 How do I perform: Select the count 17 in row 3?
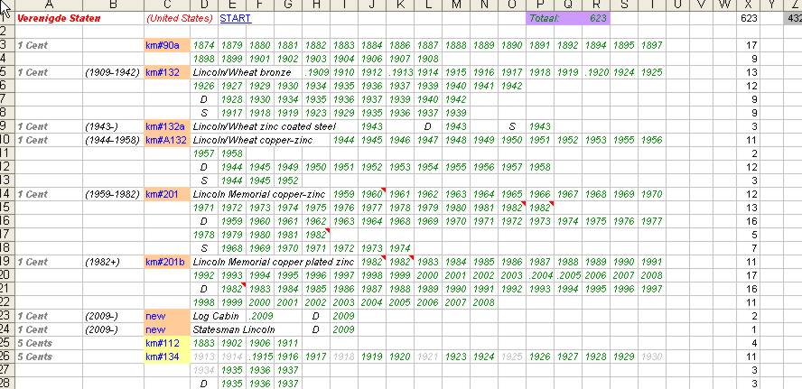click(x=749, y=45)
